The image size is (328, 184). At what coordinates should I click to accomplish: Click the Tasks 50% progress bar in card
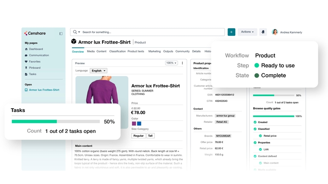coord(56,122)
